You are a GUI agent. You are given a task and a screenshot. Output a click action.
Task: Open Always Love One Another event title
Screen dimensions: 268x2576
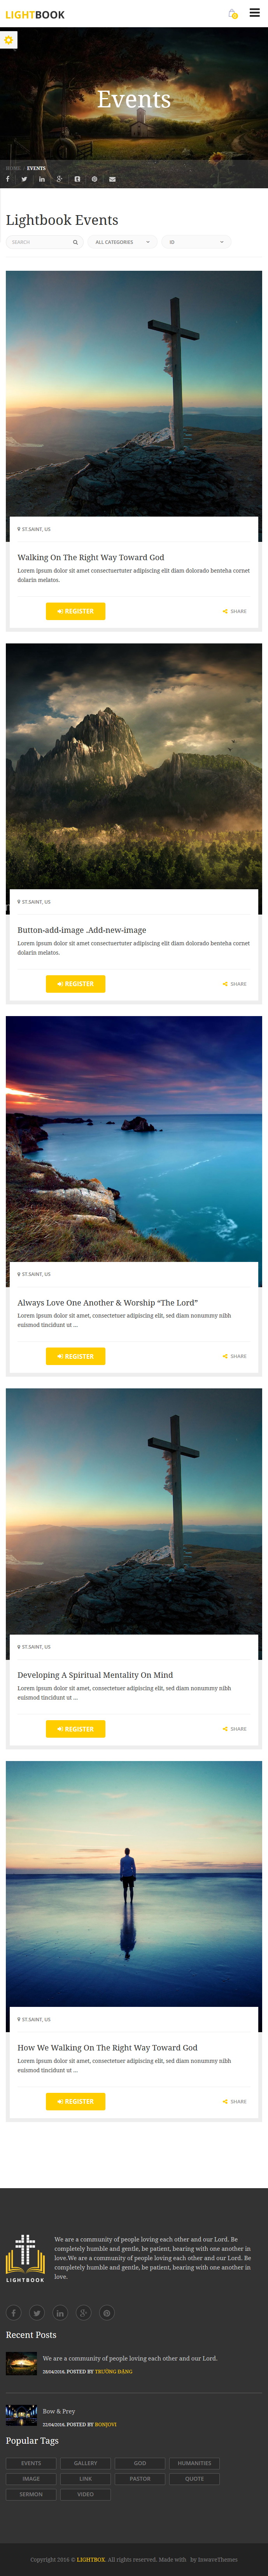click(x=107, y=1302)
